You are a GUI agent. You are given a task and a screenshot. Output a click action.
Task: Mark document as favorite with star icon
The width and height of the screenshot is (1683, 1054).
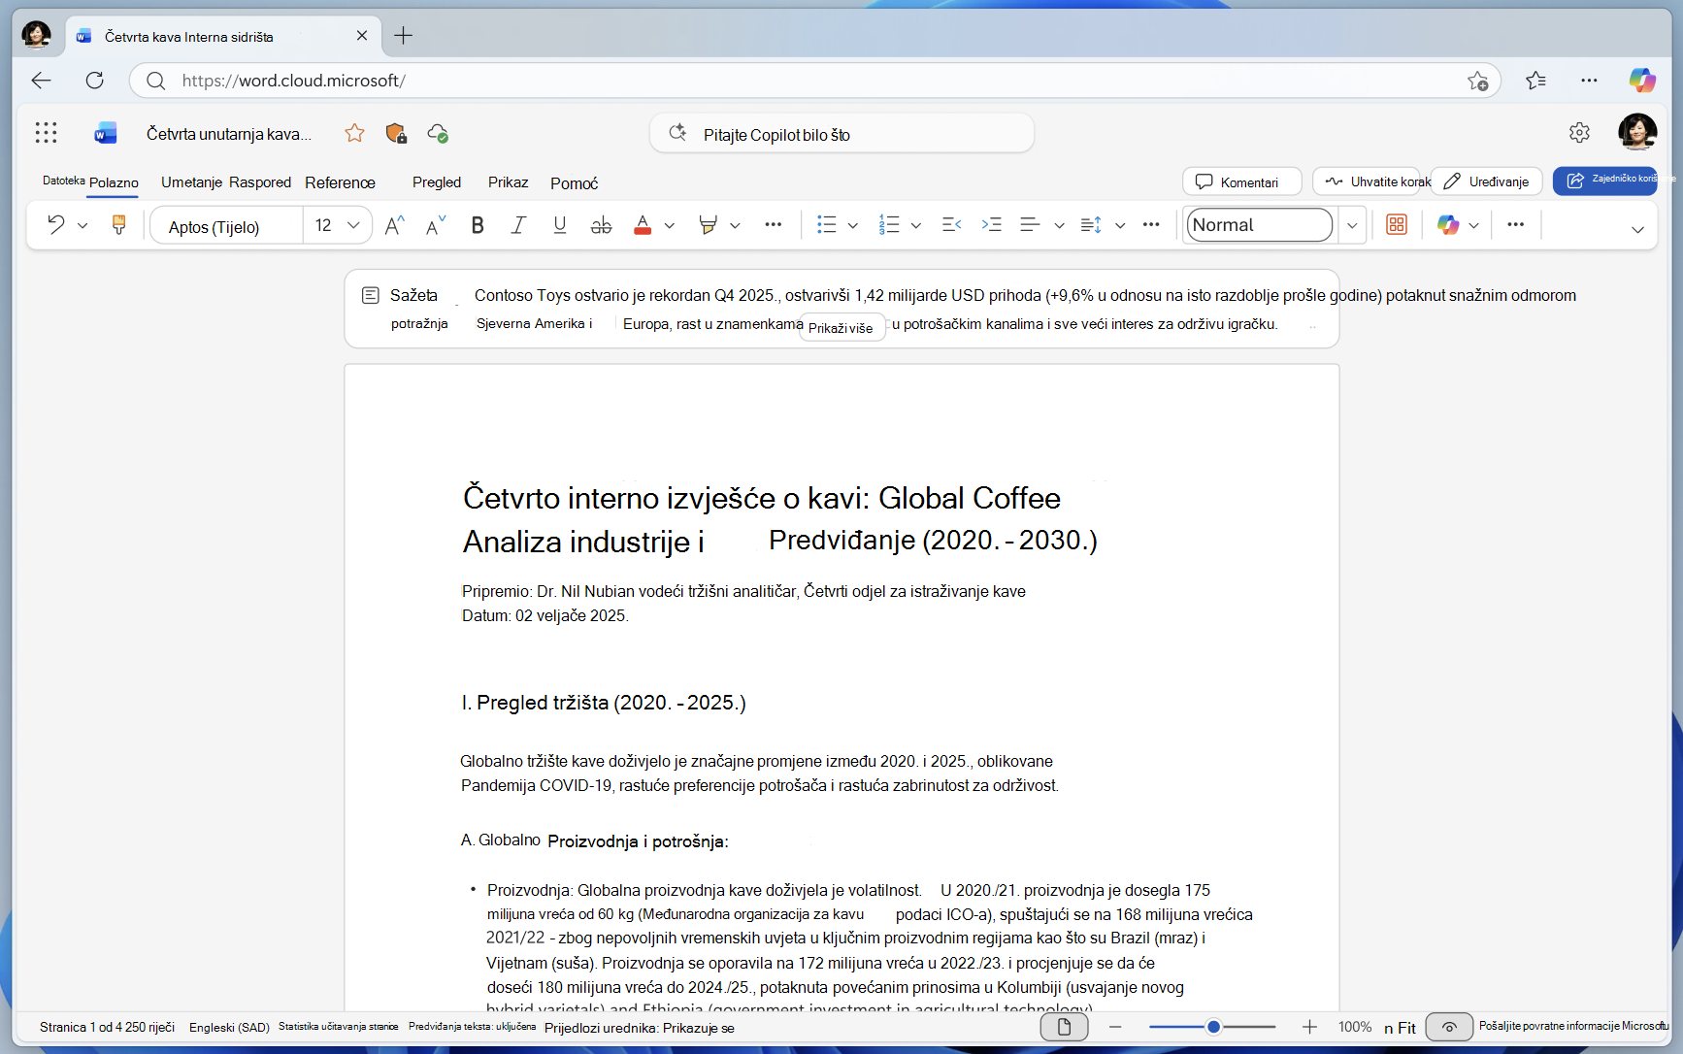click(x=354, y=133)
